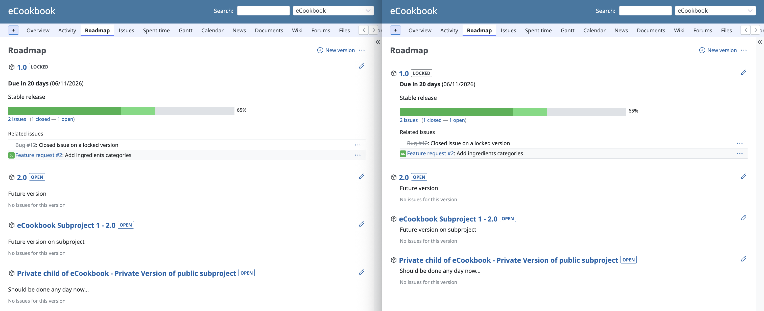Click '2 issues' link, left window
Viewport: 764px width, 311px height.
pyautogui.click(x=17, y=119)
